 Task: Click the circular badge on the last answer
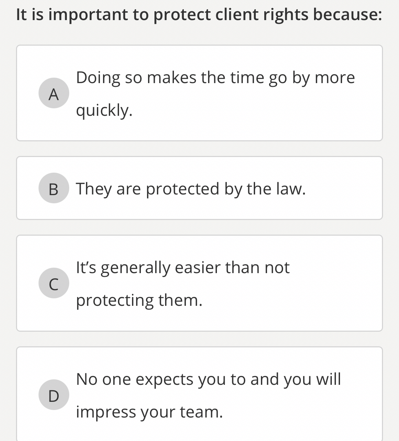(x=54, y=394)
